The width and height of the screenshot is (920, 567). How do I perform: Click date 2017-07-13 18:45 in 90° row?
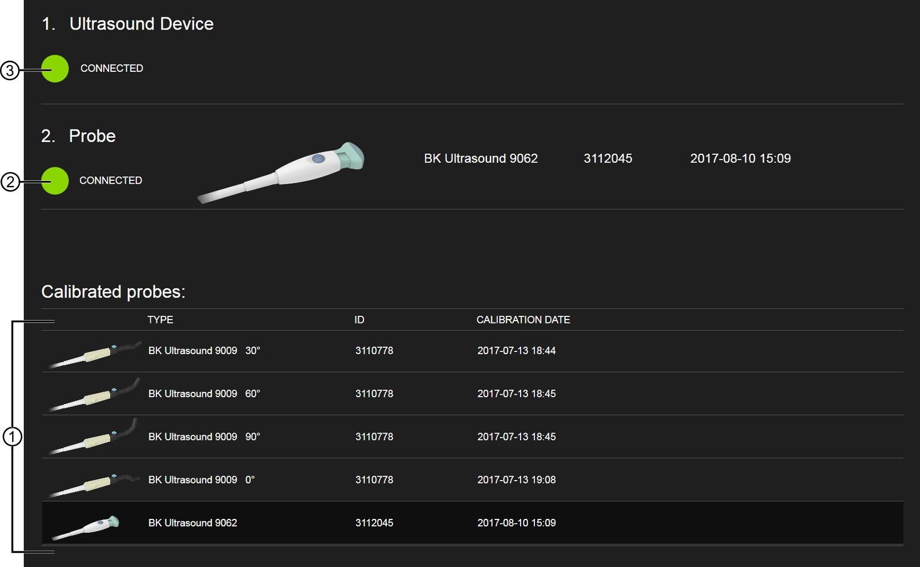517,437
